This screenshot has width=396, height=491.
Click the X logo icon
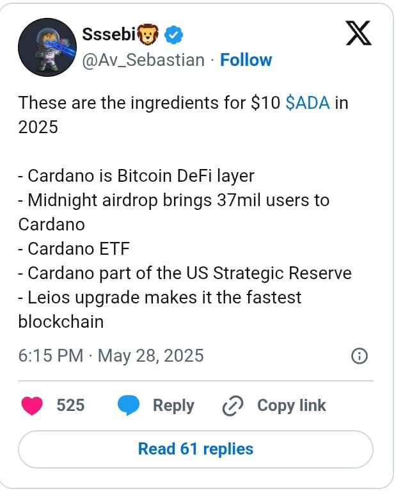click(x=358, y=33)
